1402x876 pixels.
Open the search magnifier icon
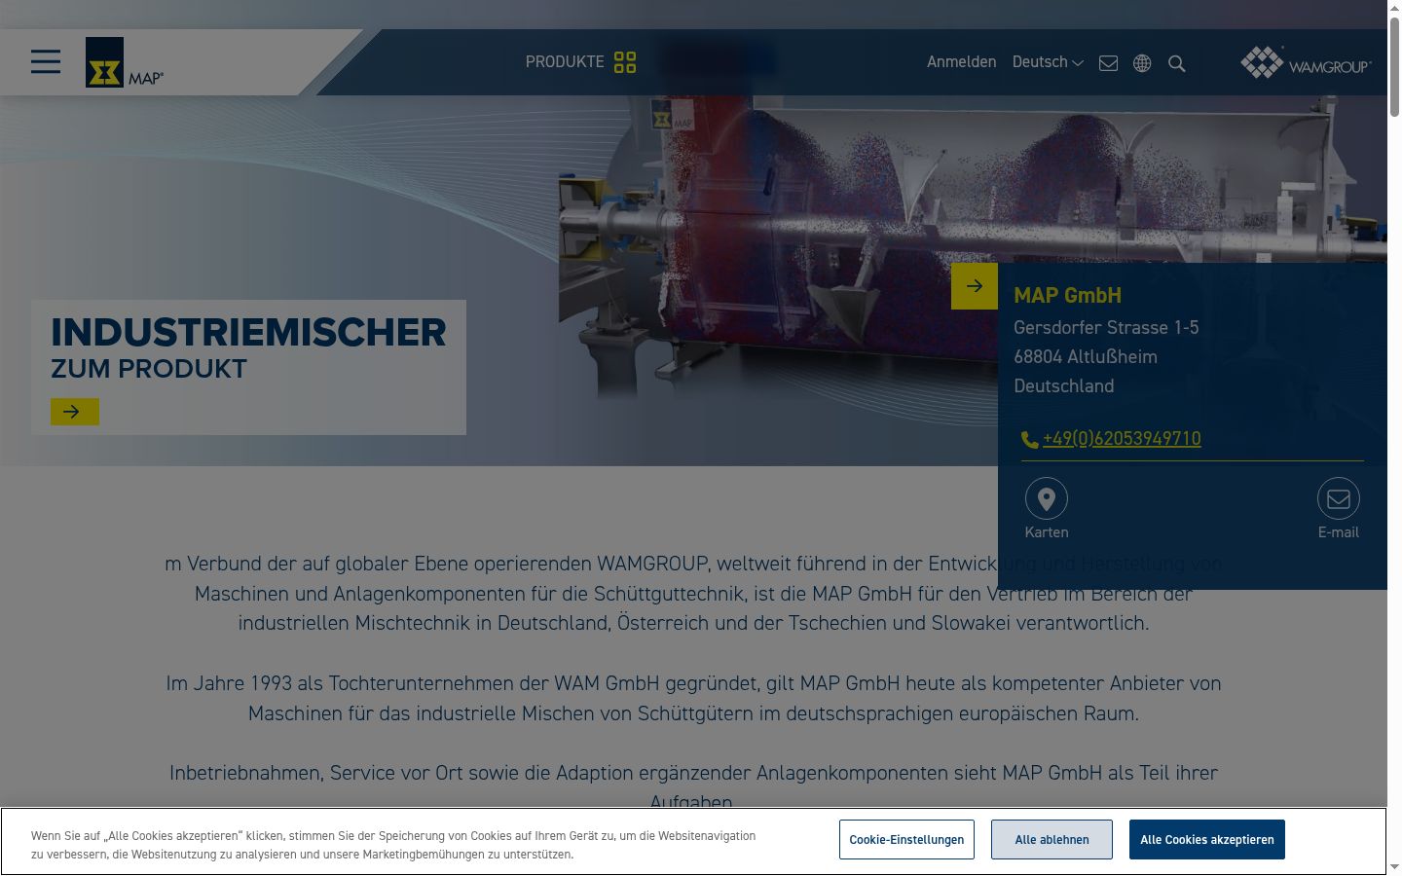point(1176,63)
